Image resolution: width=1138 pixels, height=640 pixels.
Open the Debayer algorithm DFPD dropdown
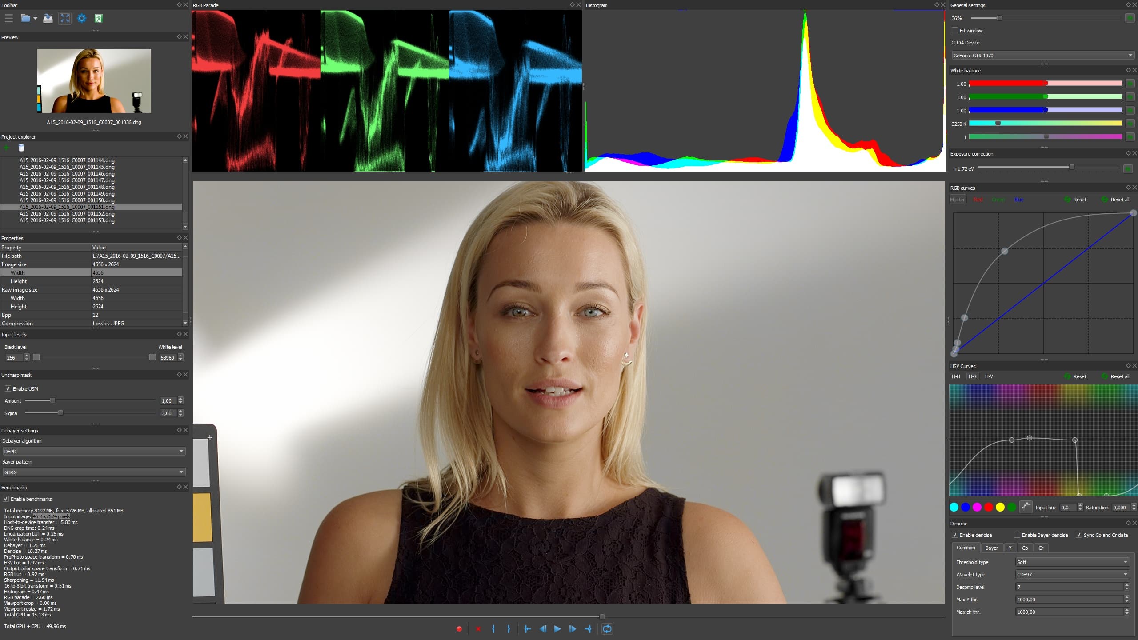(x=94, y=451)
